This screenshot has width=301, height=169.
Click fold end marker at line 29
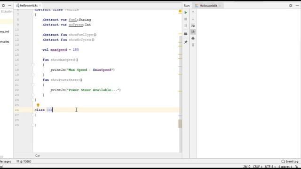click(x=33, y=125)
